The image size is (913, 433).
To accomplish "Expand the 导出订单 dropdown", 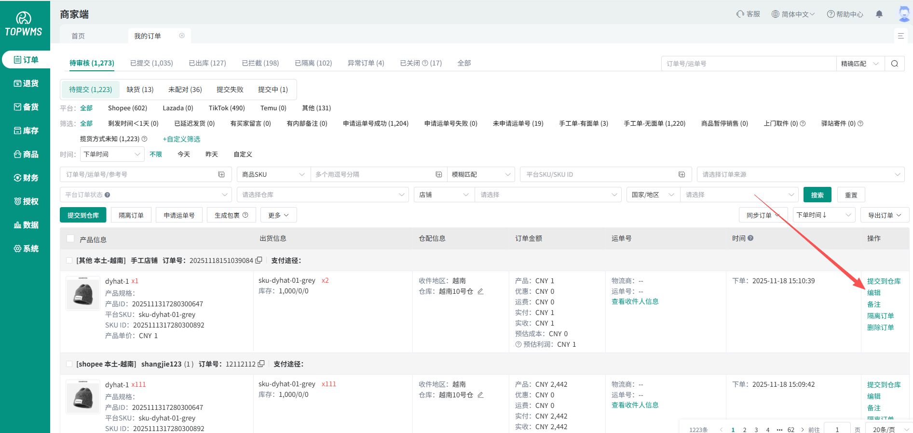I will pyautogui.click(x=884, y=215).
